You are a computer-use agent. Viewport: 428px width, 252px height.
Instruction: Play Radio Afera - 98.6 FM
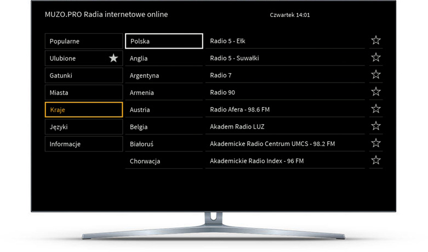(284, 109)
